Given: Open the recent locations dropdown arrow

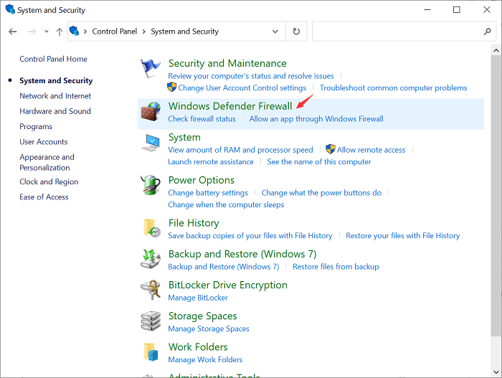Looking at the screenshot, I should point(47,32).
